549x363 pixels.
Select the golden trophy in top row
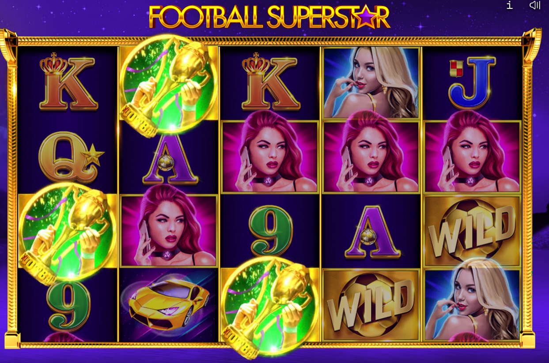(169, 84)
